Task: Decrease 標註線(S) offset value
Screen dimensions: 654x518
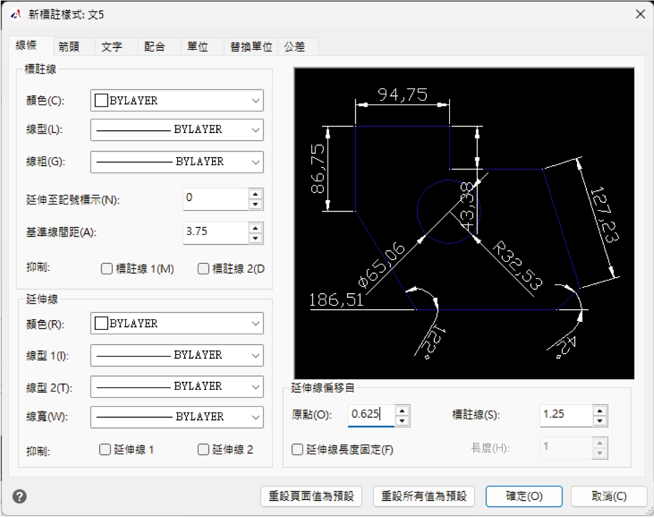Action: (x=600, y=420)
